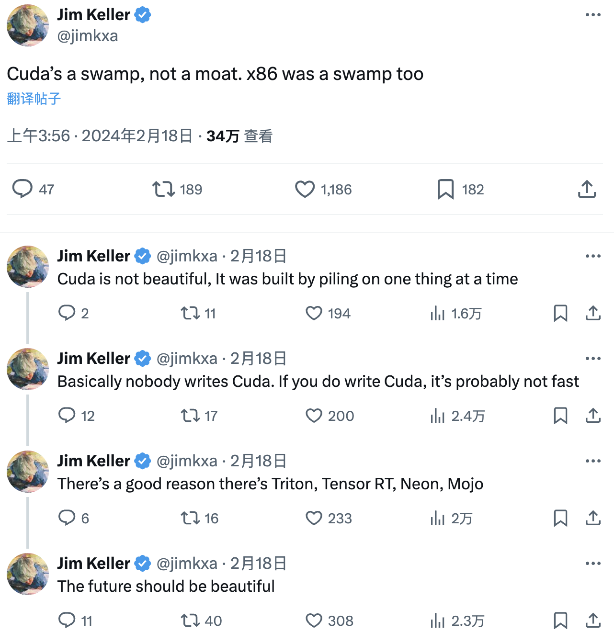The width and height of the screenshot is (614, 632).
Task: Open view analytics on 'Cuda is not beautiful' reply
Action: (438, 313)
